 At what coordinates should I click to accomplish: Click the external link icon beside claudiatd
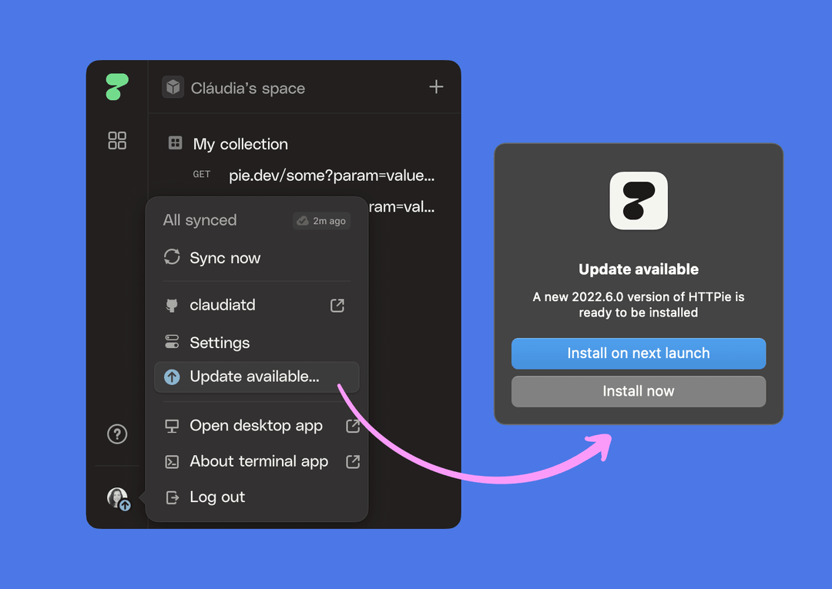(x=337, y=305)
